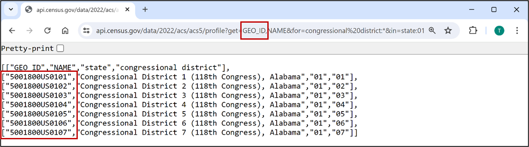Expand the tab search dropdown arrow
The image size is (529, 147).
click(x=11, y=10)
